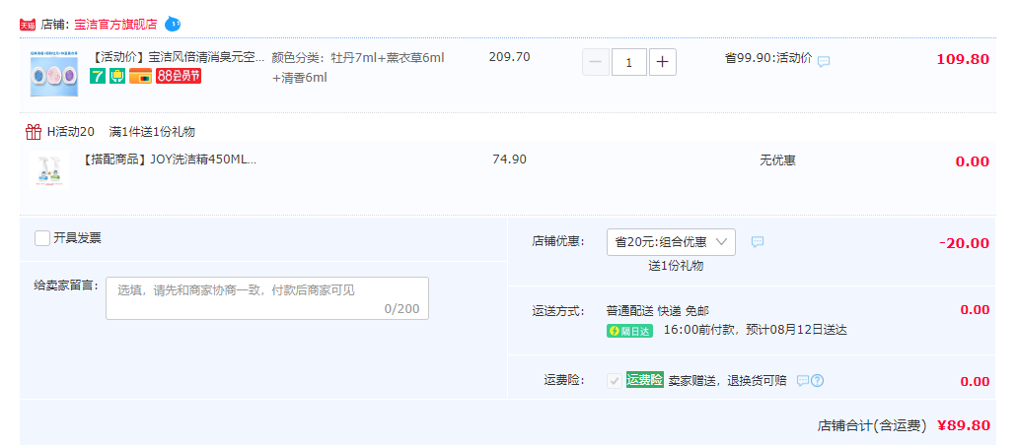Click the credit card payment icon
Viewport: 1018px width, 445px height.
[x=140, y=76]
